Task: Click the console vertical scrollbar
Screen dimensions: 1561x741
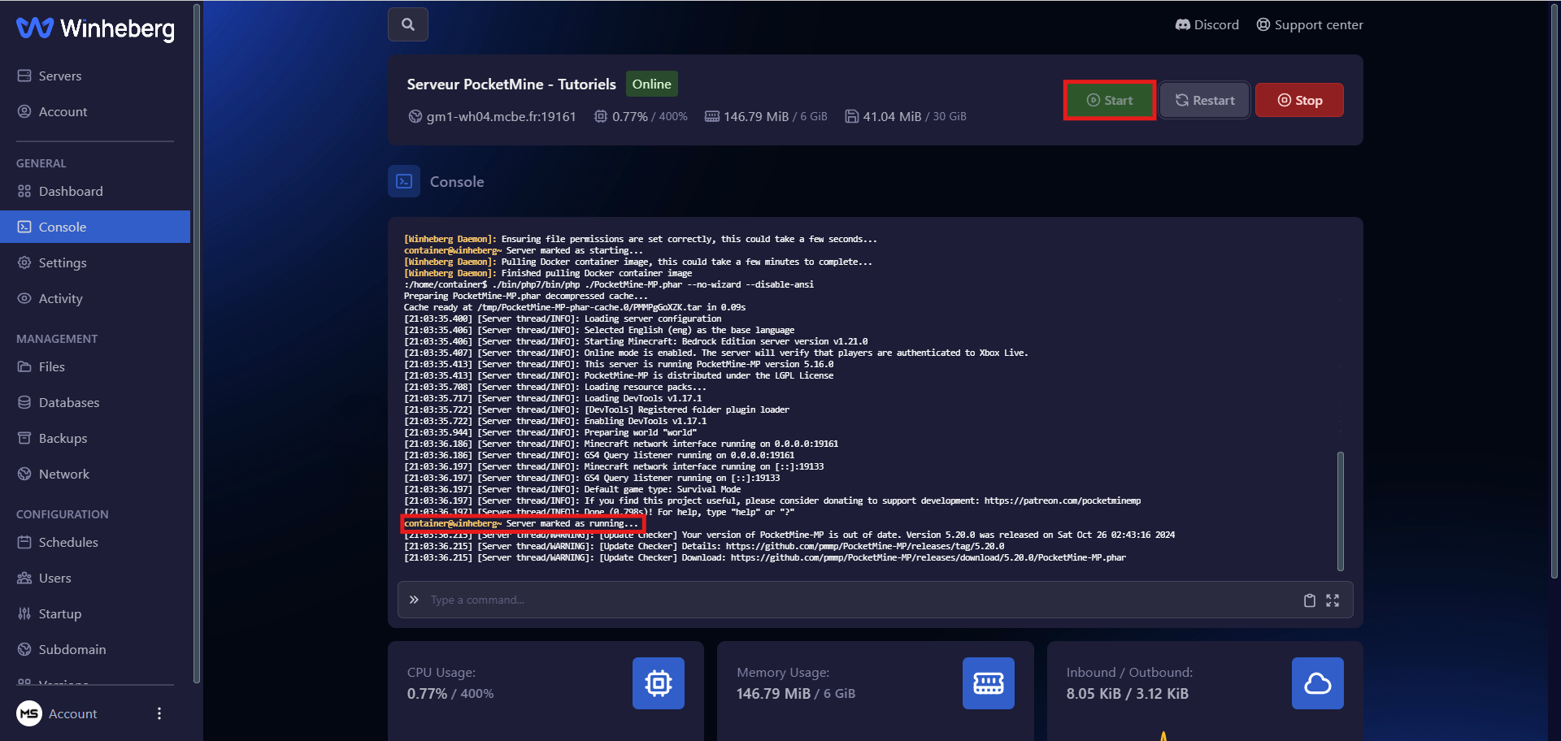Action: pos(1340,510)
